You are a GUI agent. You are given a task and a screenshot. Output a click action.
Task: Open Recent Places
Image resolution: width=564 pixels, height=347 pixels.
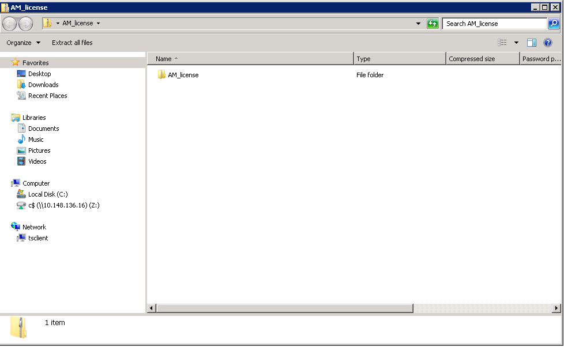point(46,96)
